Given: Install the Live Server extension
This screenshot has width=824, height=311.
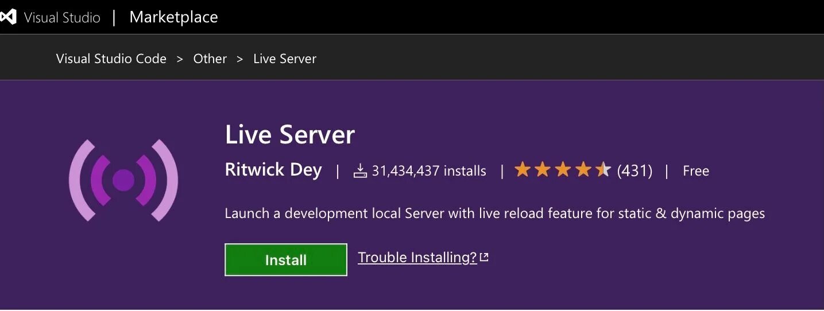Looking at the screenshot, I should point(286,260).
